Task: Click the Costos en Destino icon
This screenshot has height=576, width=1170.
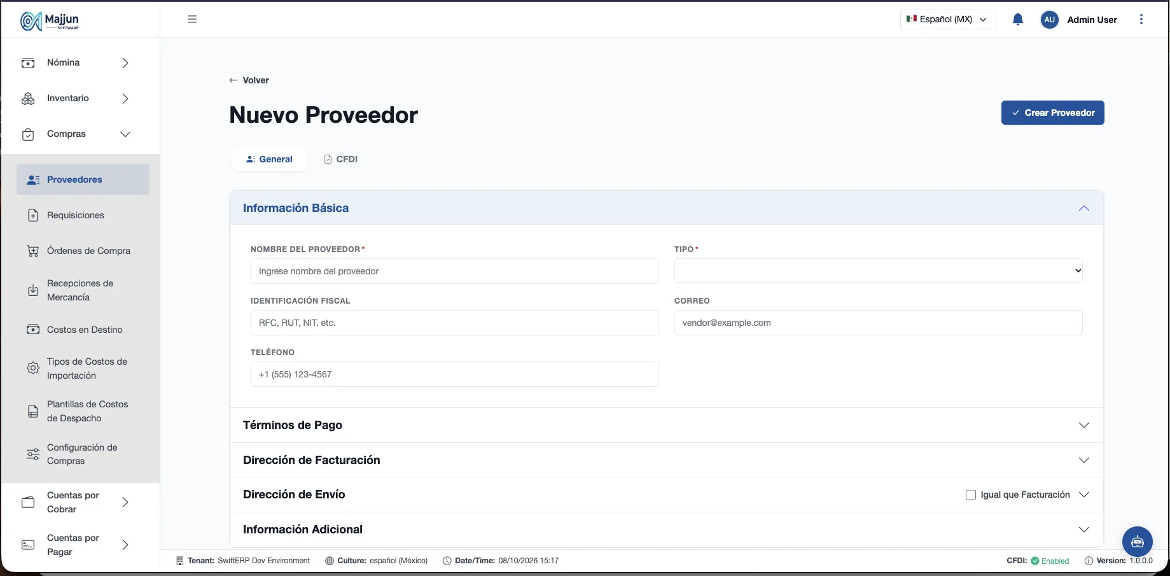Action: click(x=33, y=330)
